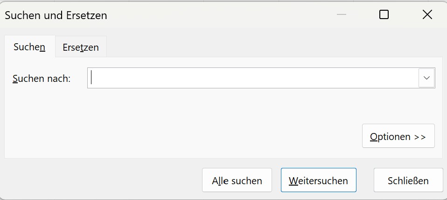Expand the Suchen nach history dropdown
The image size is (447, 200).
(426, 78)
